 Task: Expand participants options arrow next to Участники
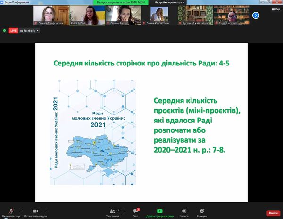124,211
